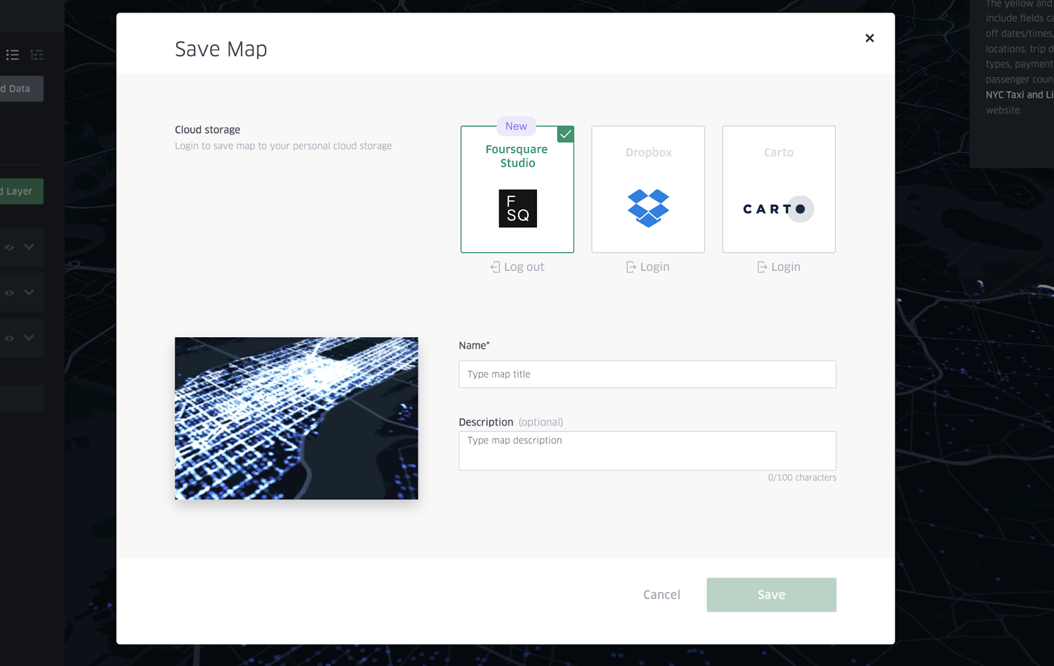Select the Dropbox storage card
This screenshot has height=666, width=1054.
tap(648, 189)
